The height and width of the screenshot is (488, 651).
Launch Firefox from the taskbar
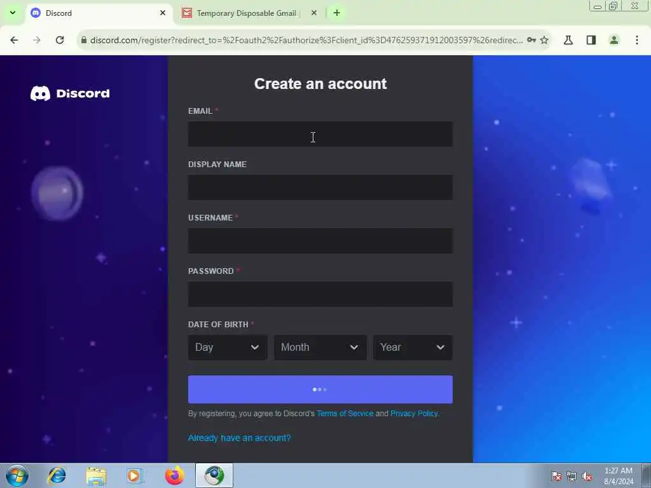click(x=175, y=475)
